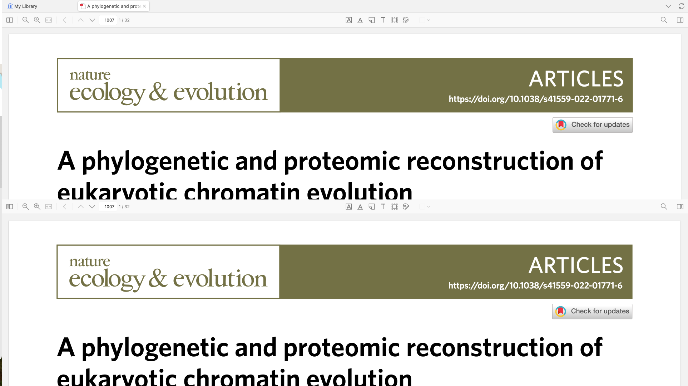Click Check for updates in the bottom view
The image size is (688, 386).
tap(592, 311)
